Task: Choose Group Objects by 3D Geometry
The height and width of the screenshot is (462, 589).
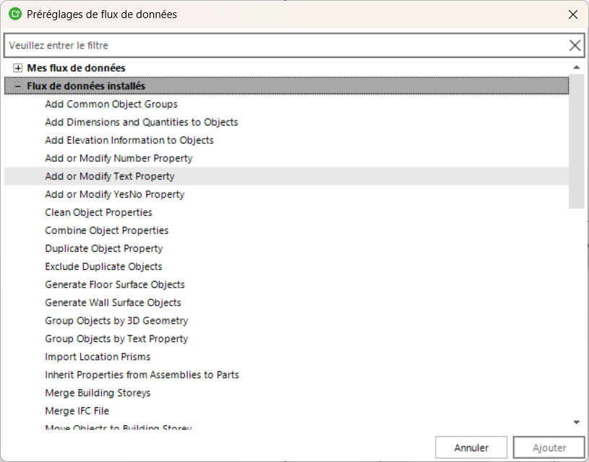Action: (x=116, y=321)
